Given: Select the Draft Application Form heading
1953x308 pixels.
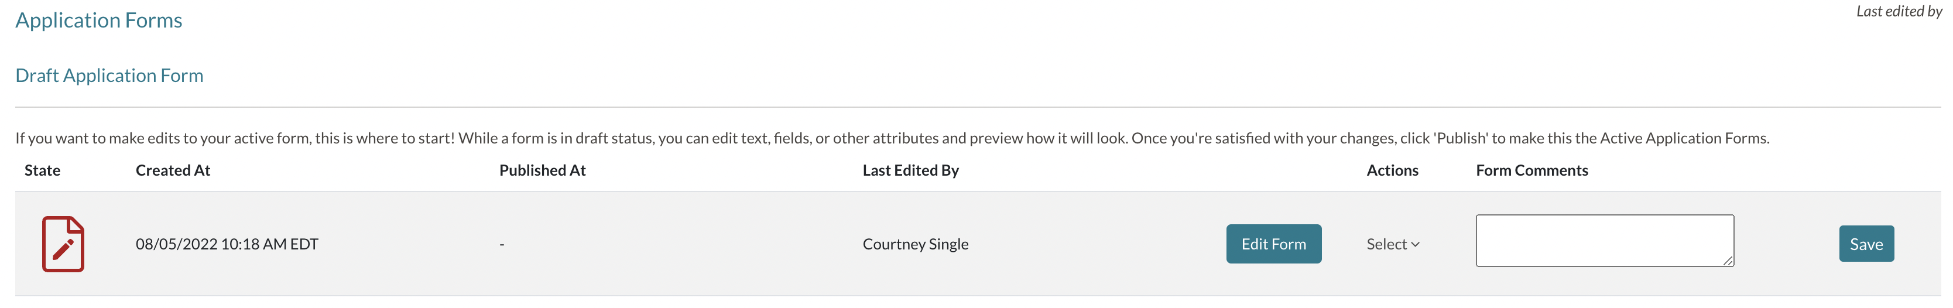Looking at the screenshot, I should 109,75.
